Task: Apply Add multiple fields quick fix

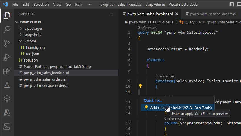Action: (177, 107)
